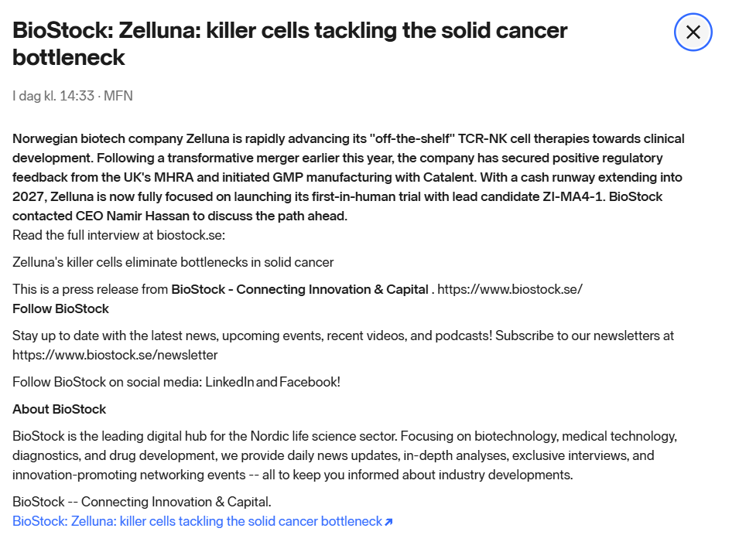Click the "About BioStock" heading

pos(59,409)
